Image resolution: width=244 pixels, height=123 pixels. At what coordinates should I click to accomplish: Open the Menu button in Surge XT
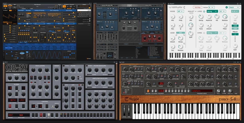[89, 58]
